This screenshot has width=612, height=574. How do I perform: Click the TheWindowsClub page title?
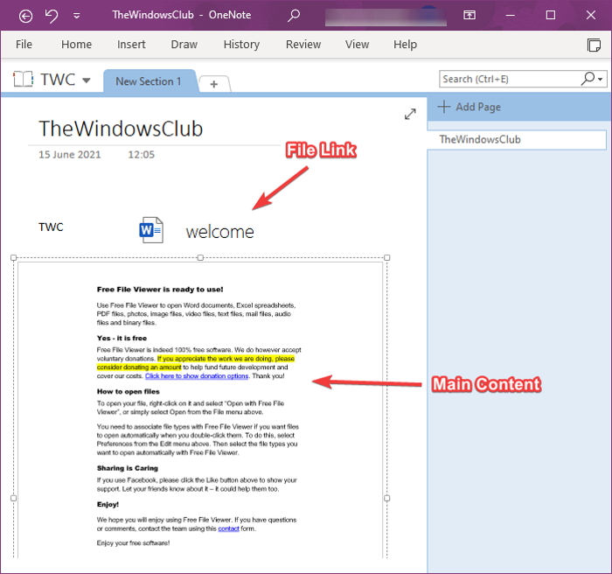121,129
